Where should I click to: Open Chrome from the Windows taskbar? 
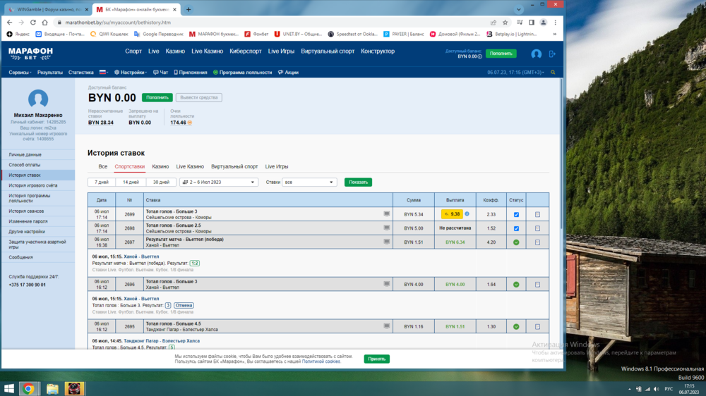[x=28, y=388]
